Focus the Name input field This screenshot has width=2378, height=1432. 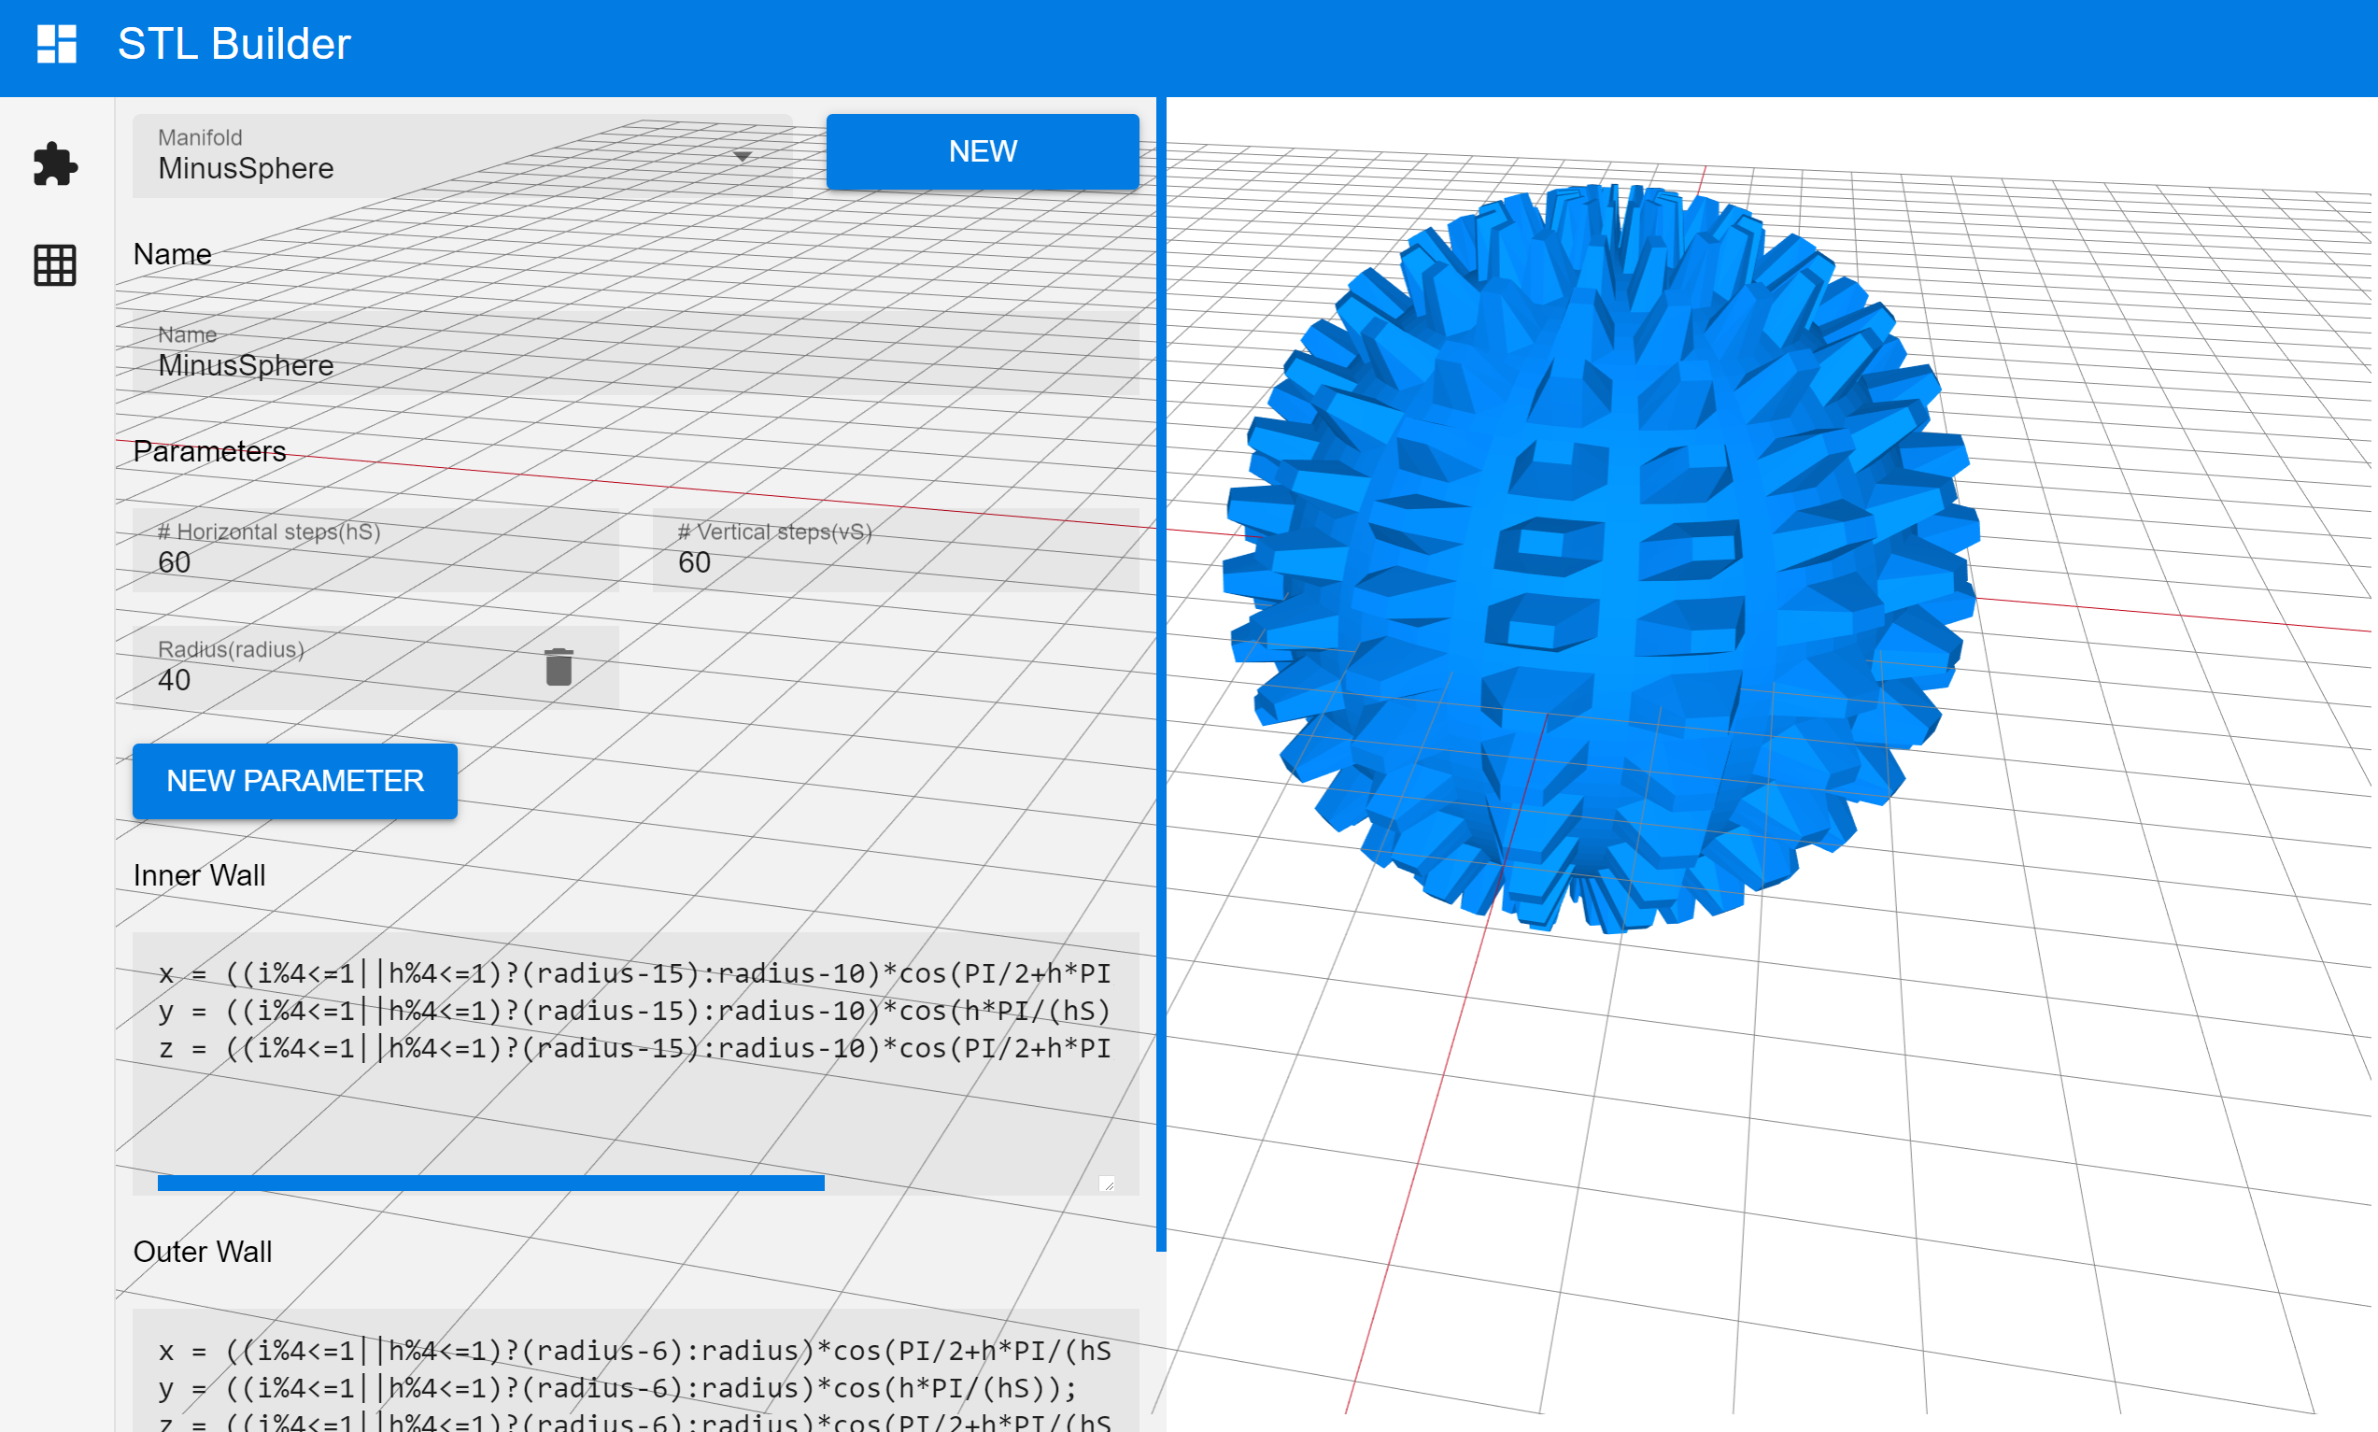(636, 353)
